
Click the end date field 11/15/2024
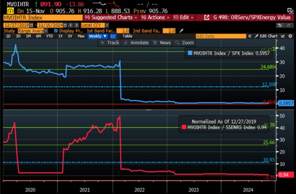pyautogui.click(x=50, y=25)
